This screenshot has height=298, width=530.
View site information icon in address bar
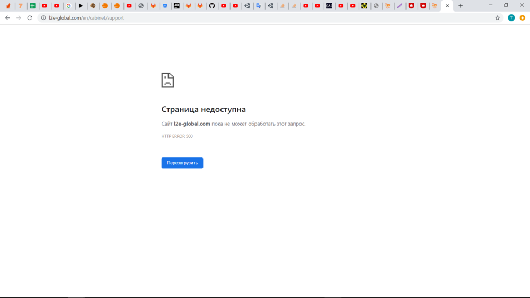[x=43, y=18]
